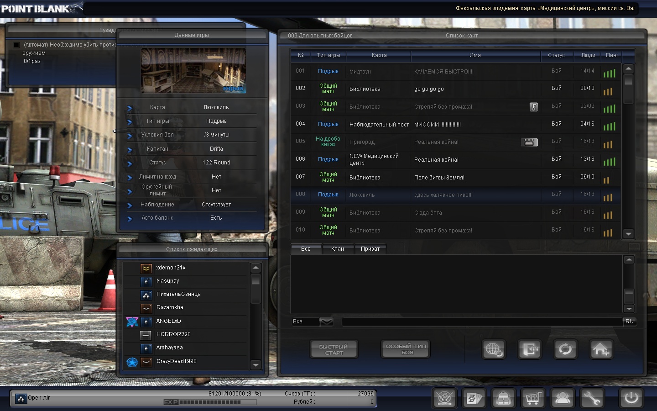Toggle the Автомат mission checkbox

[x=16, y=45]
